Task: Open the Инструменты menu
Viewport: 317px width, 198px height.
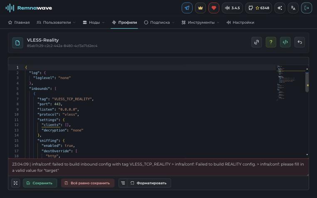Action: (x=201, y=22)
